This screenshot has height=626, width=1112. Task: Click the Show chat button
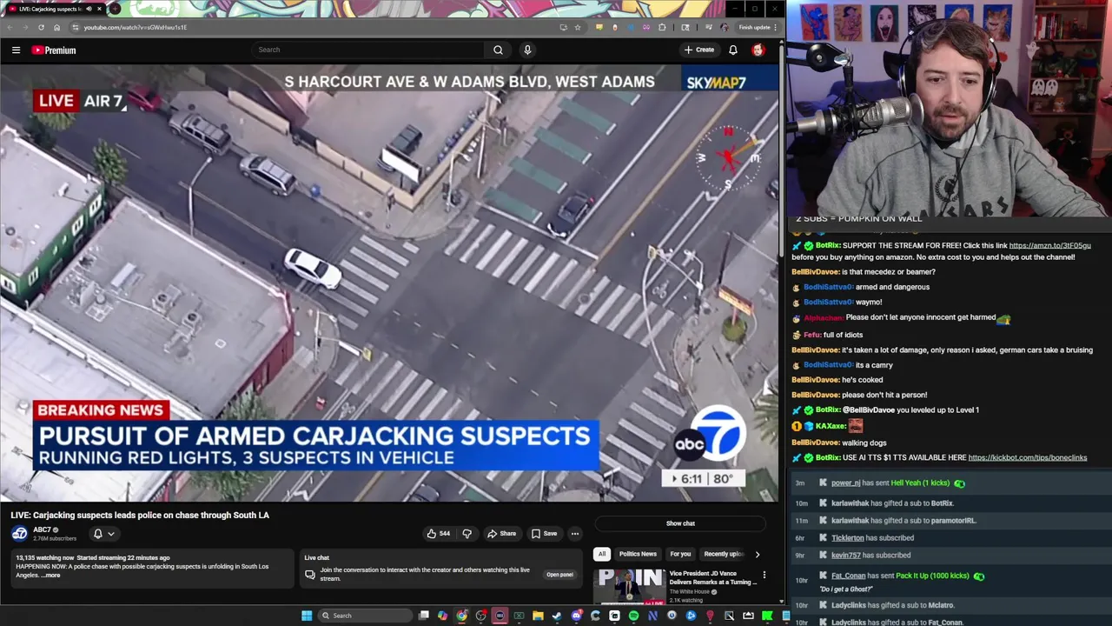click(680, 523)
